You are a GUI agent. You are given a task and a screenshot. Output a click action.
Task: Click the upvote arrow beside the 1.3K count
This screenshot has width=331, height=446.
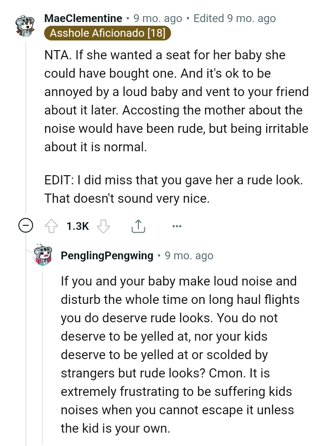pos(52,226)
